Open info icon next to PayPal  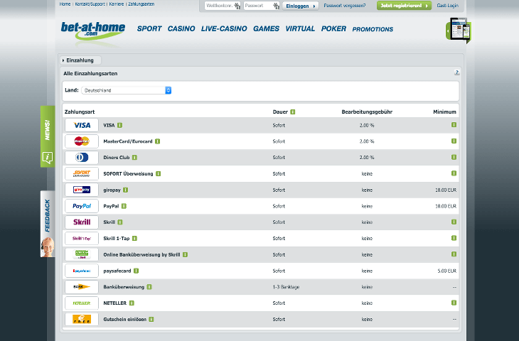click(x=124, y=206)
